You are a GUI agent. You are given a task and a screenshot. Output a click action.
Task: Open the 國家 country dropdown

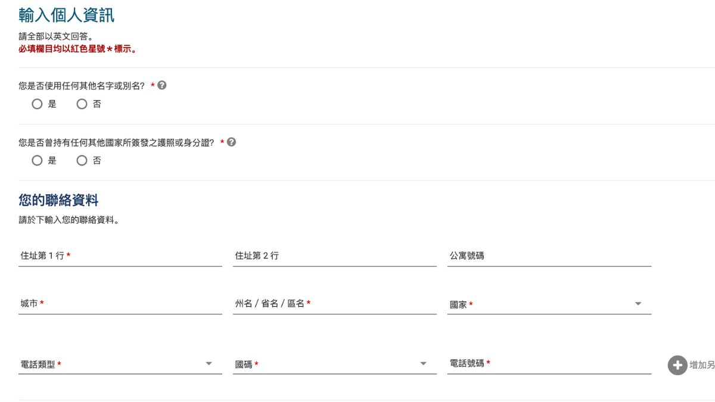[x=549, y=304]
